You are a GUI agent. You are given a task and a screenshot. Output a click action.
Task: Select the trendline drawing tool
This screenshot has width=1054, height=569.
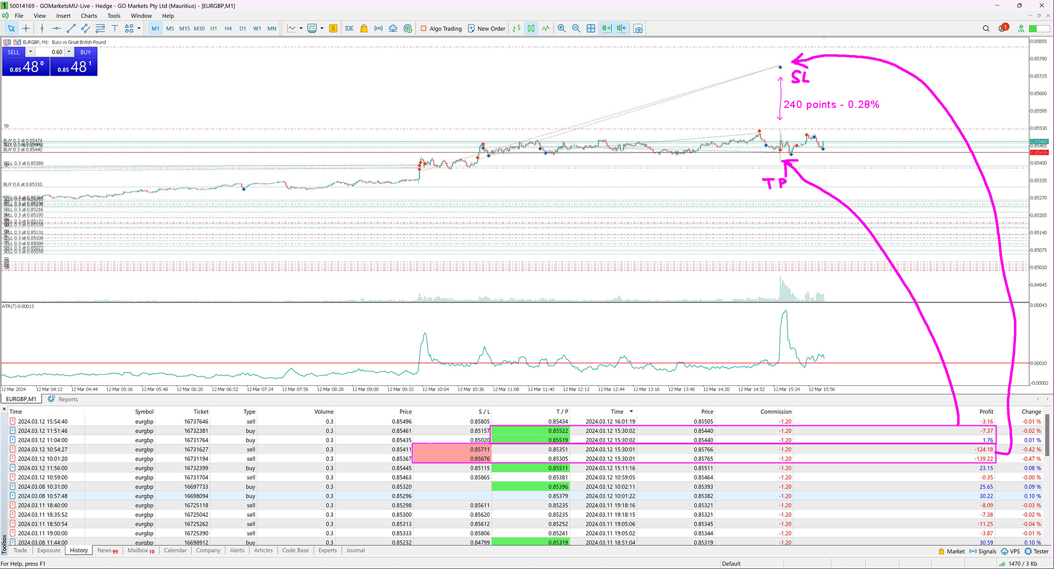[x=71, y=28]
